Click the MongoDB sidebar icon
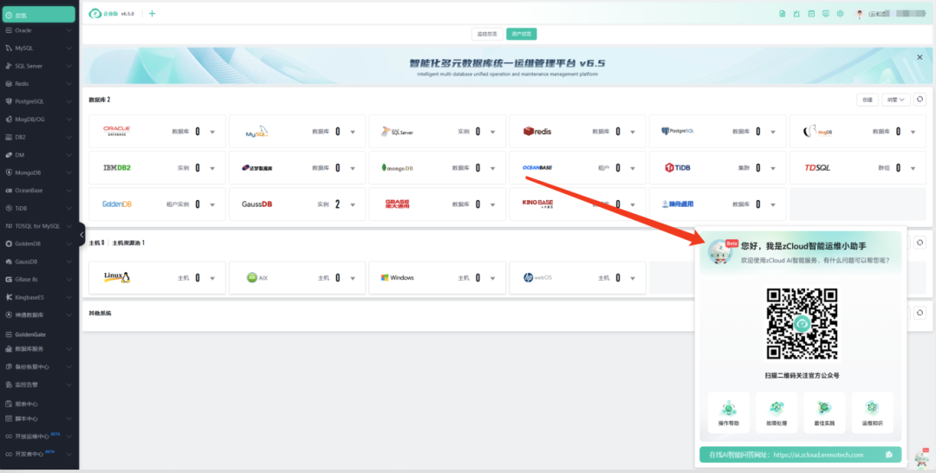Screen dimensions: 936x473 [x=9, y=173]
